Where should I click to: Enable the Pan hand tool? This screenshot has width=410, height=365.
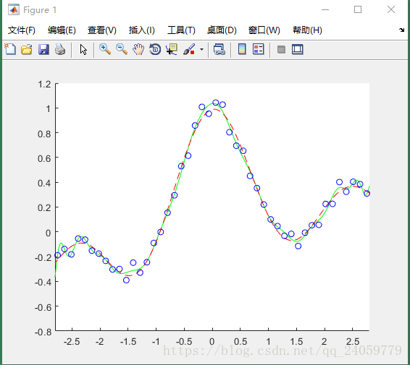tap(138, 49)
